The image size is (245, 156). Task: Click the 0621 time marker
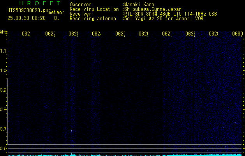[26, 34]
